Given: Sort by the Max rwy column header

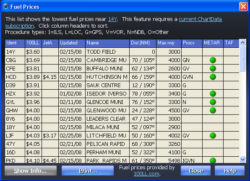Looking at the screenshot, I should 169,43.
